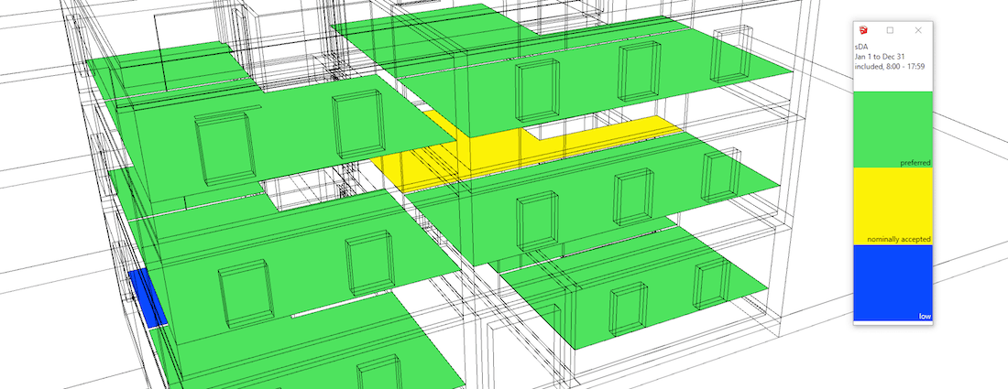Select the green preferred color band
The width and height of the screenshot is (1008, 389).
click(x=893, y=130)
